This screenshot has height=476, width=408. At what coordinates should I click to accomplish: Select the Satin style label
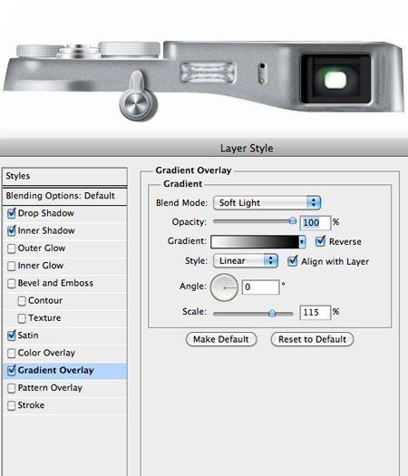pos(28,335)
